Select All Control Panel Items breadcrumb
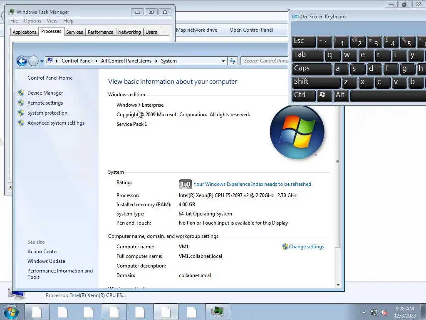The width and height of the screenshot is (426, 320). coord(126,61)
